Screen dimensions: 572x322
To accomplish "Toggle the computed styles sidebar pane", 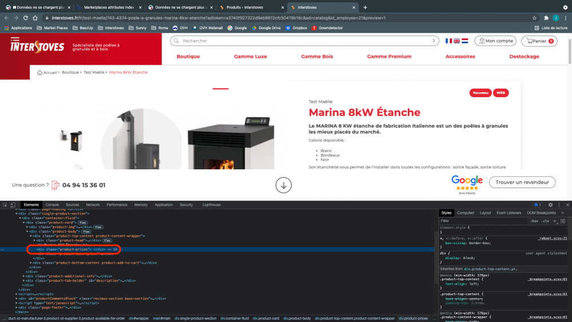I will (x=563, y=221).
